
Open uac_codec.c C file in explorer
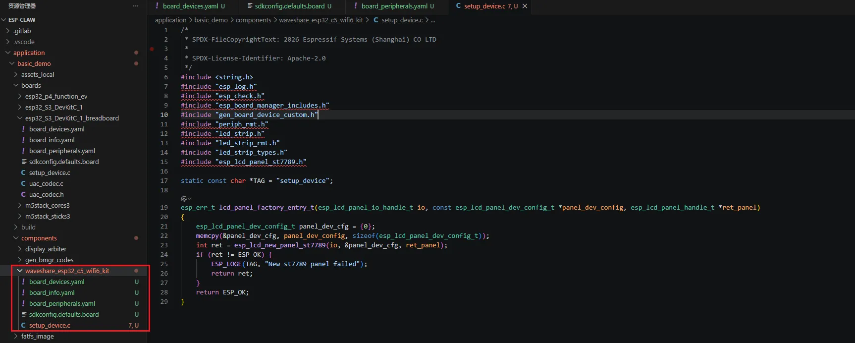(46, 184)
